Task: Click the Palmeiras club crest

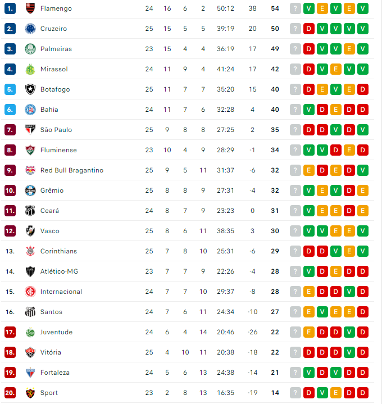Action: pyautogui.click(x=30, y=49)
